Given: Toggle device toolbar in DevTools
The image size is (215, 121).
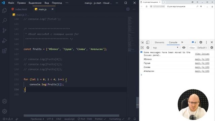Looking at the screenshot, I should point(147,42).
